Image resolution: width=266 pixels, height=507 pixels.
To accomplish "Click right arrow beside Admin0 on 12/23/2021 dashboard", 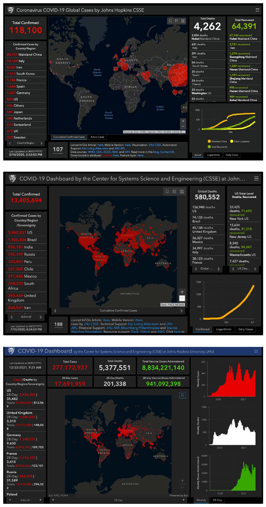I will [40, 500].
